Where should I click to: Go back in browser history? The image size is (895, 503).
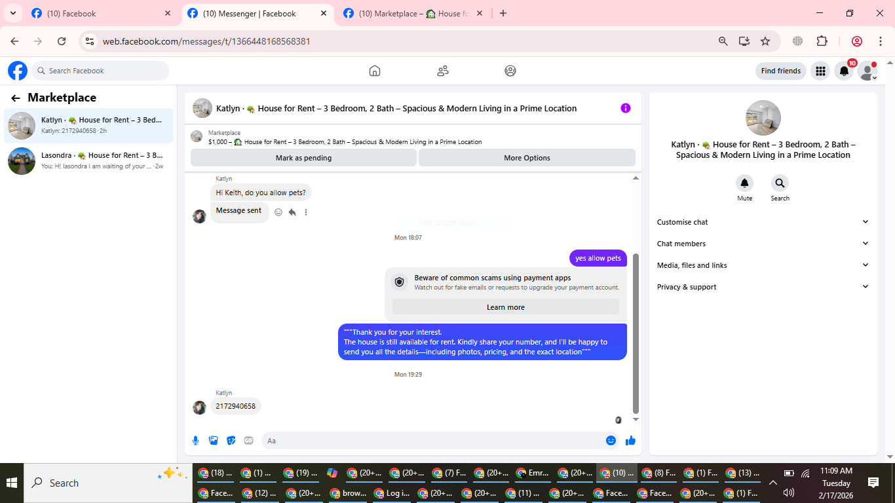(x=14, y=41)
